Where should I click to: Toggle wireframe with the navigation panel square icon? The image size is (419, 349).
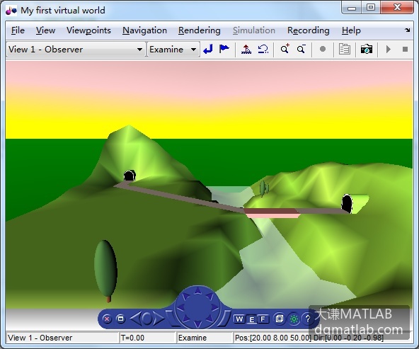[x=280, y=319]
